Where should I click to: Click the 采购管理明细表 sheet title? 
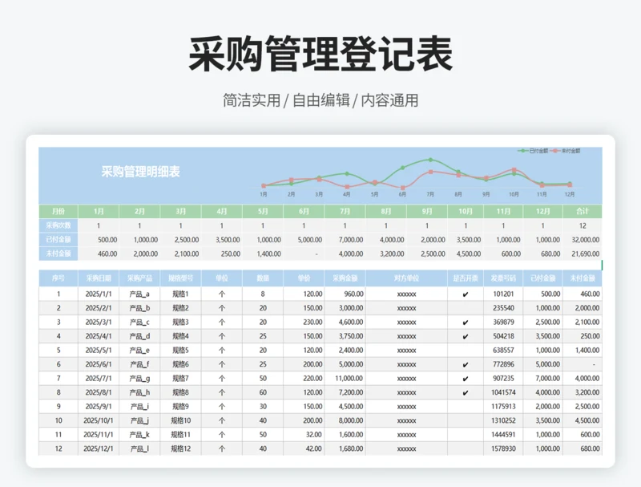(x=141, y=172)
